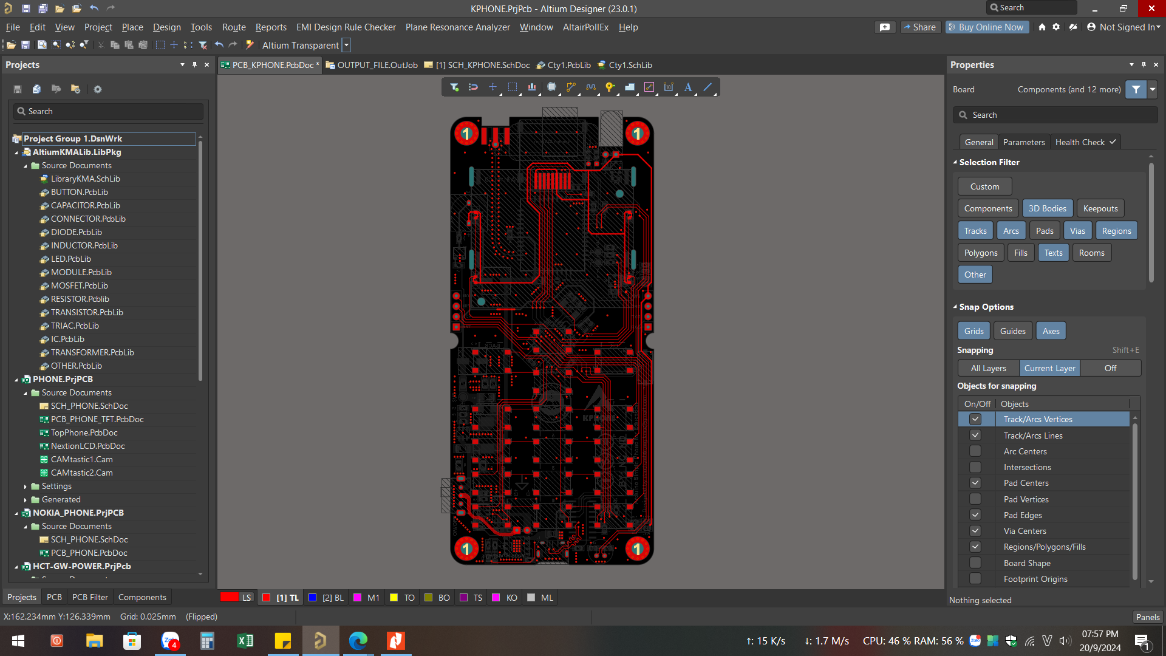This screenshot has height=656, width=1166.
Task: Disable Track/Arcs Lines snapping
Action: click(x=975, y=435)
